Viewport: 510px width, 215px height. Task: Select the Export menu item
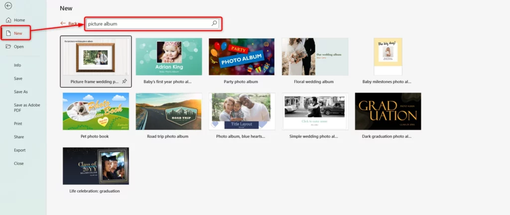pos(20,150)
